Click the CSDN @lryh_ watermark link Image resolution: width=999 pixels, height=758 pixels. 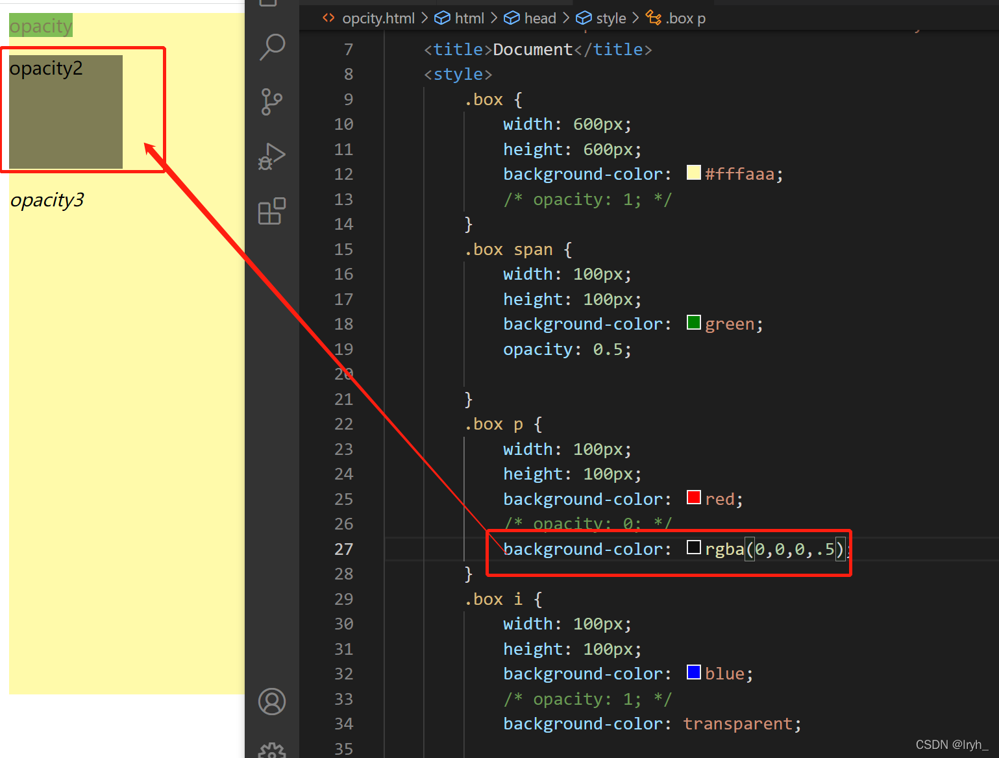(952, 744)
